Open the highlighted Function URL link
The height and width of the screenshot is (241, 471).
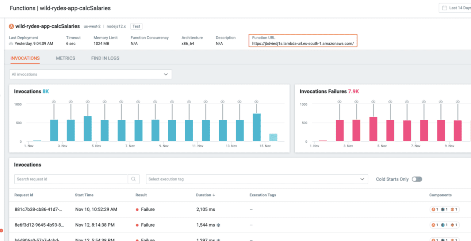(x=302, y=43)
